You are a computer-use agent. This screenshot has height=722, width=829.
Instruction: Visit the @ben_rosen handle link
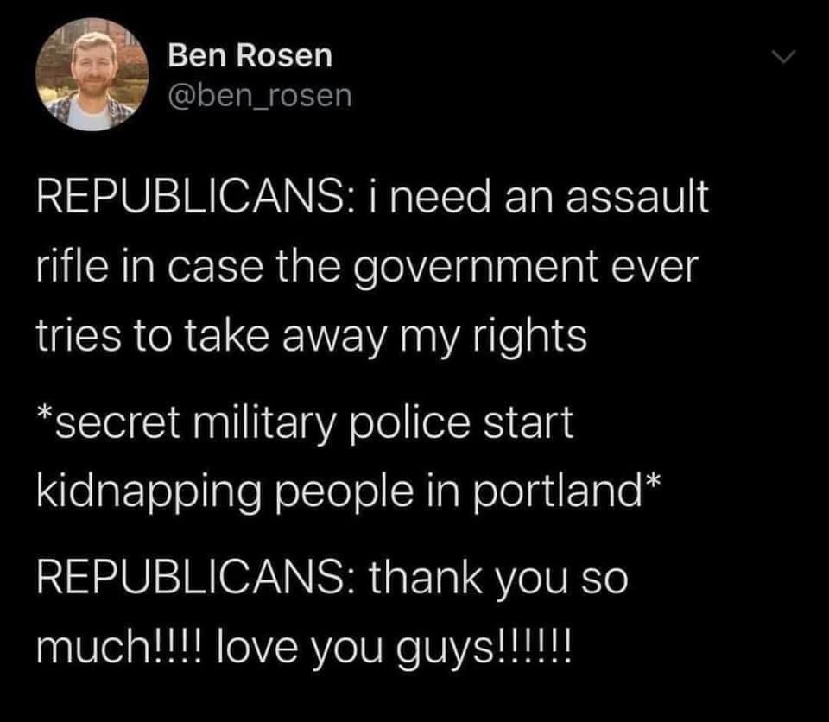[x=260, y=96]
